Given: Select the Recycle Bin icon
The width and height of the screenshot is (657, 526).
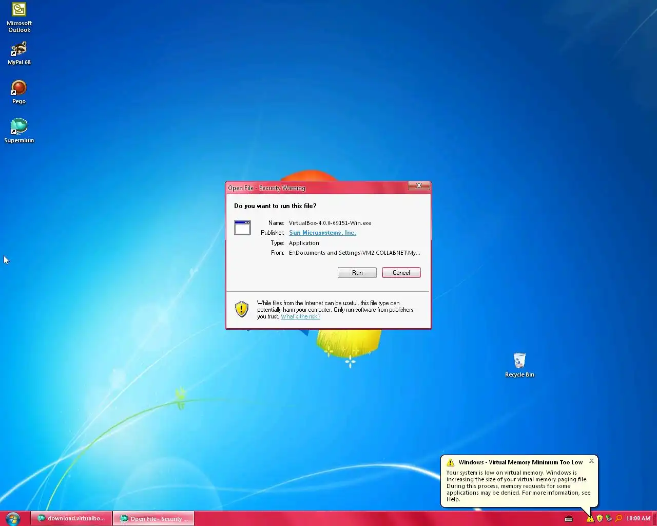Looking at the screenshot, I should pos(519,365).
